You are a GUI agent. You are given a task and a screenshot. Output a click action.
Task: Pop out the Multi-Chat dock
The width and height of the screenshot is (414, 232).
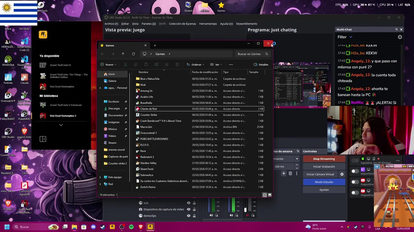click(x=397, y=29)
